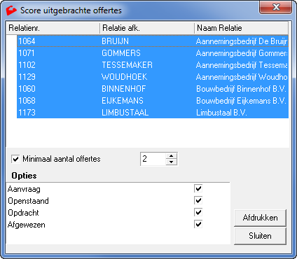
Task: Click the Naam Relatie column header
Action: click(242, 28)
